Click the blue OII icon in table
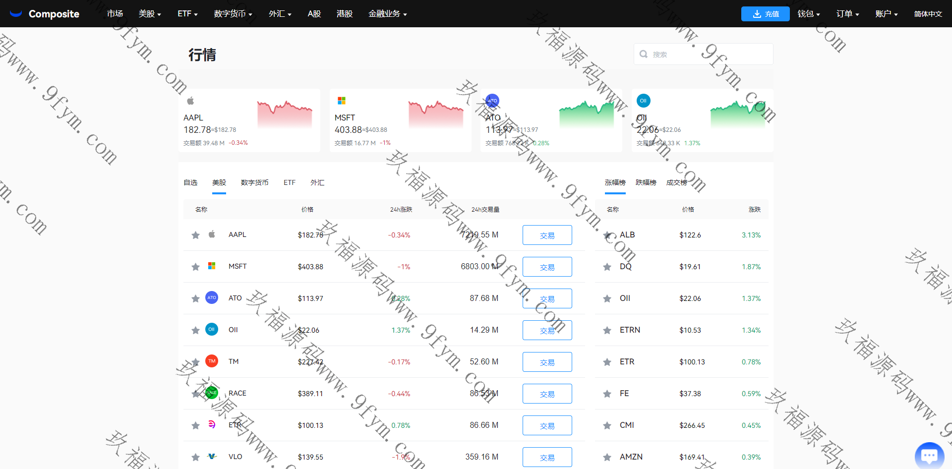 click(x=212, y=330)
